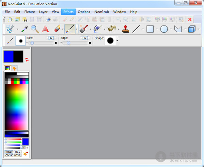Toggle the RGB color mode button
204x167 pixels.
point(9,152)
